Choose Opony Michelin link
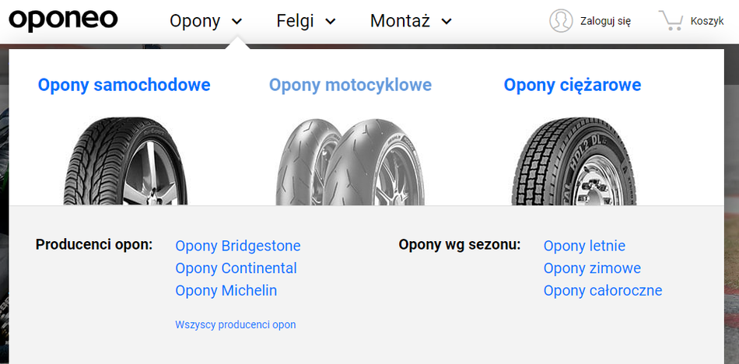 click(x=226, y=291)
